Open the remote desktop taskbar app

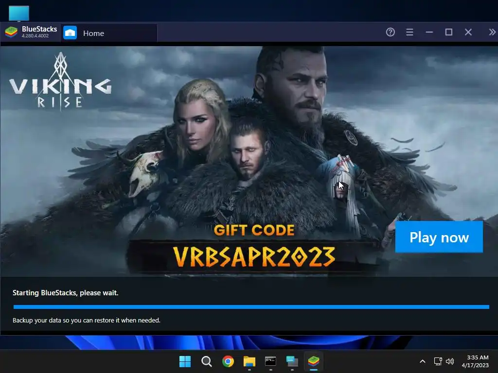point(292,361)
